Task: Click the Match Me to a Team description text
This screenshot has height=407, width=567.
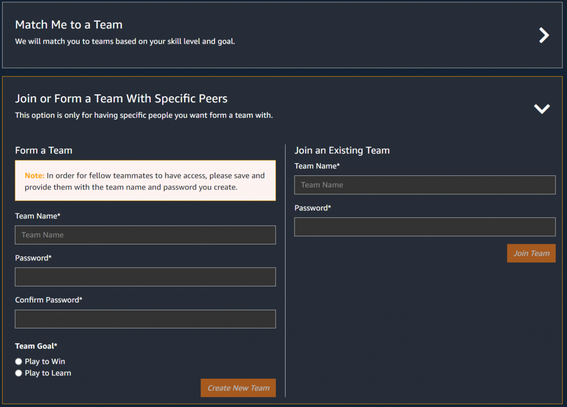Action: coord(125,41)
